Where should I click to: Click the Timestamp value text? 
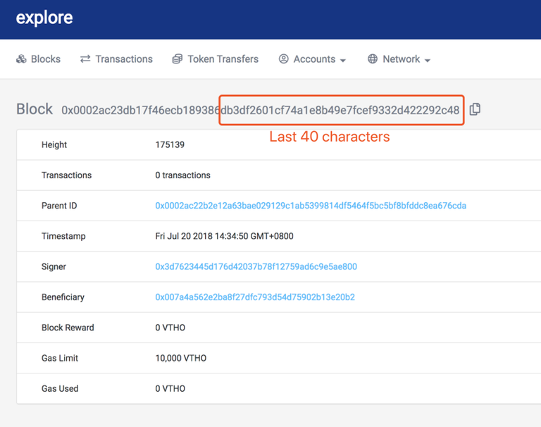coord(224,236)
